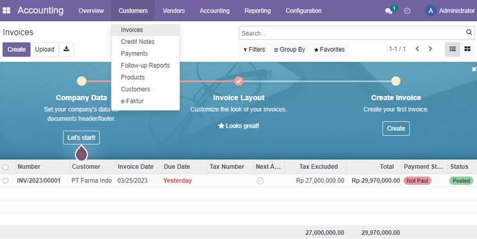Toggle the select-all checkbox in header
The height and width of the screenshot is (239, 477).
pyautogui.click(x=5, y=167)
